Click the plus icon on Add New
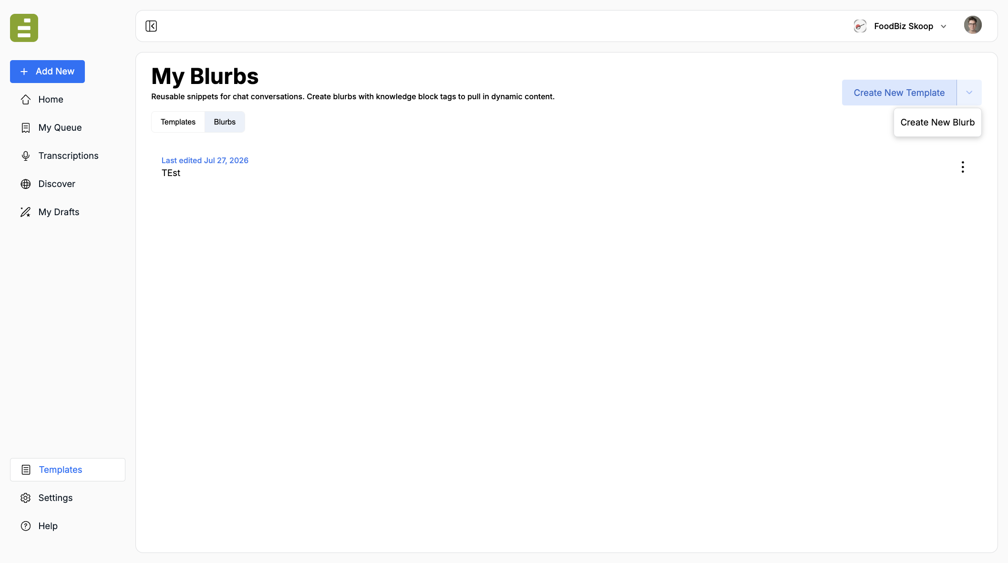 click(x=24, y=72)
